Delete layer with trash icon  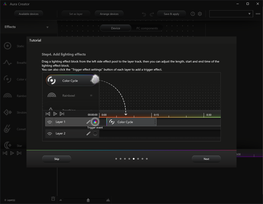pos(53,199)
